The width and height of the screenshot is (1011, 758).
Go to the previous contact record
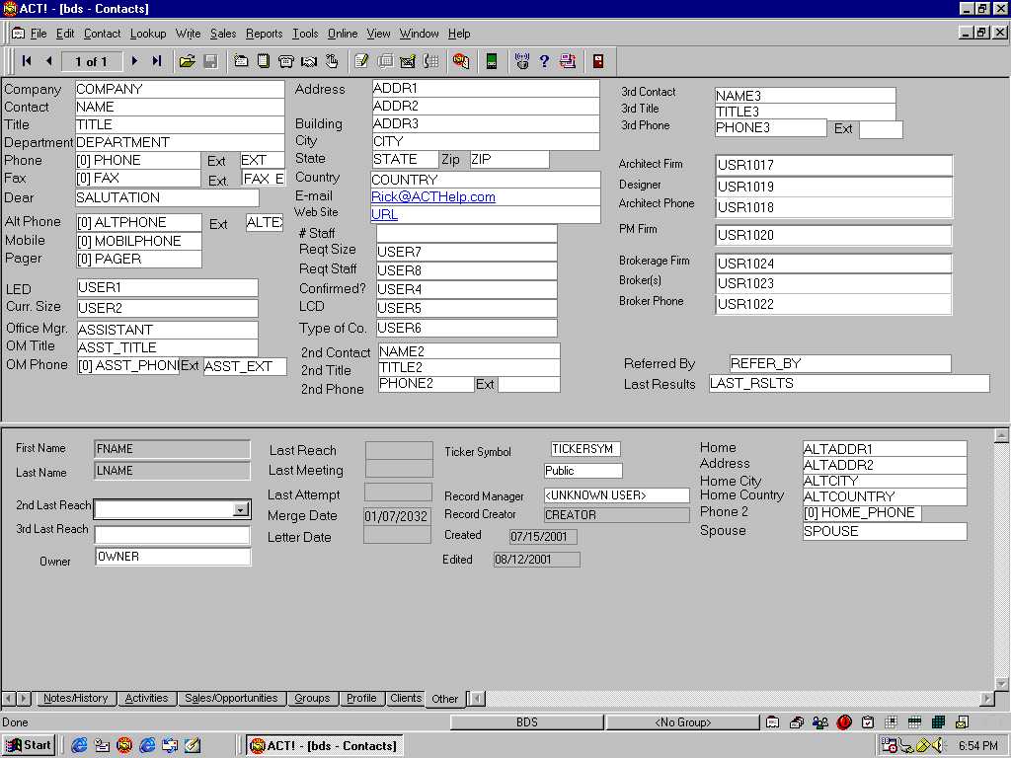(x=49, y=61)
